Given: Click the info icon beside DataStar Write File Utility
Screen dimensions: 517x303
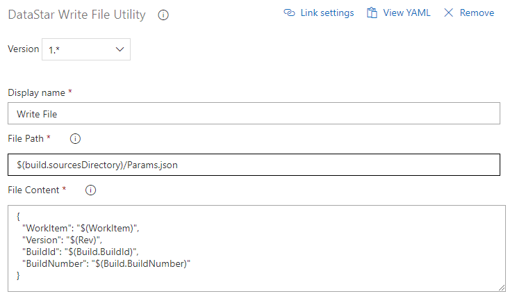Looking at the screenshot, I should (163, 15).
